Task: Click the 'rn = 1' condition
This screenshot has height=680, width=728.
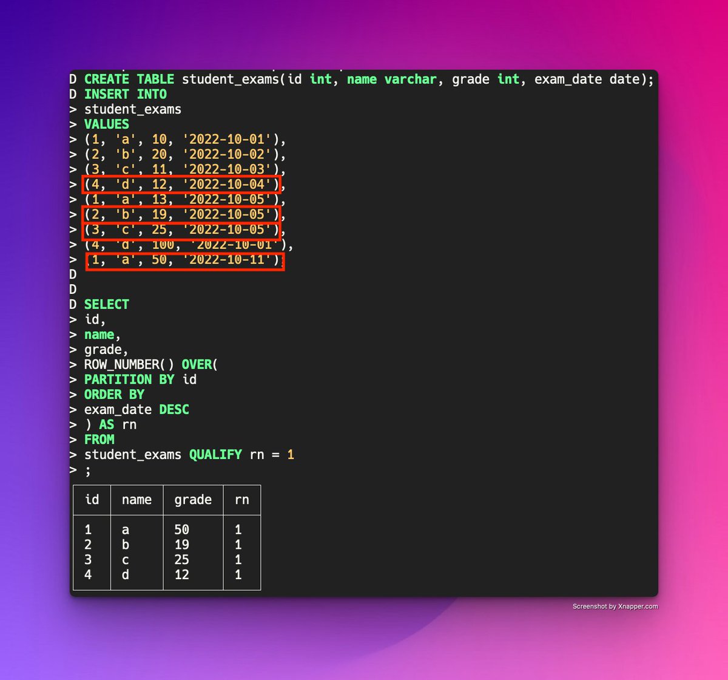Action: click(x=272, y=455)
